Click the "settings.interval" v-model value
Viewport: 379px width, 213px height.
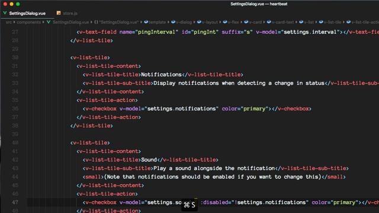pyautogui.click(x=310, y=32)
